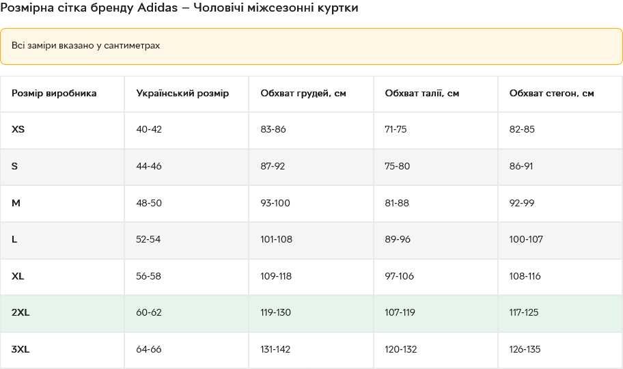623x369 pixels.
Task: Select the S size row label
Action: [x=15, y=166]
